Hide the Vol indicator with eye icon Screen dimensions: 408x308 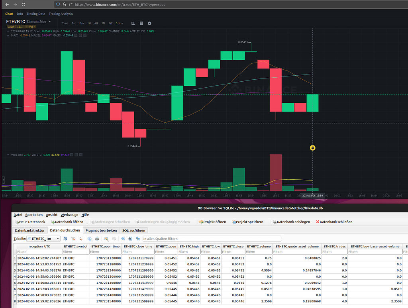pyautogui.click(x=72, y=155)
